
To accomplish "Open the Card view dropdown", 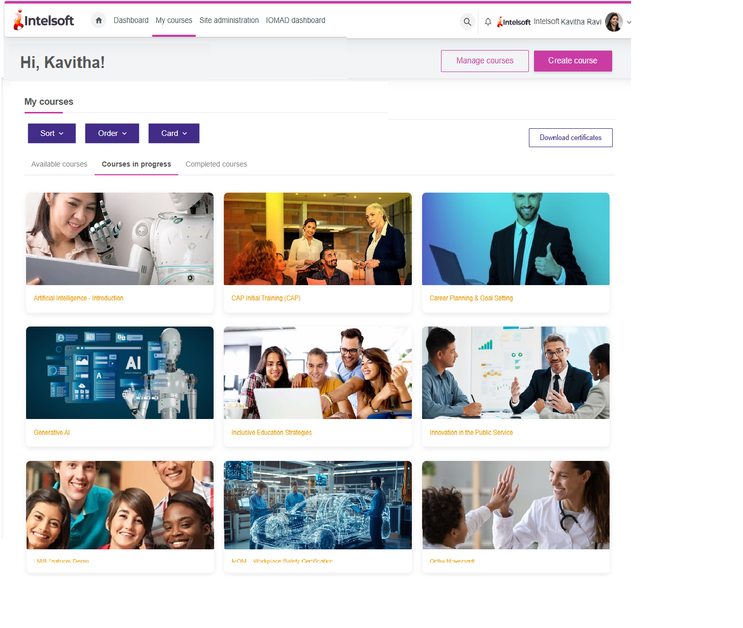I will coord(174,133).
